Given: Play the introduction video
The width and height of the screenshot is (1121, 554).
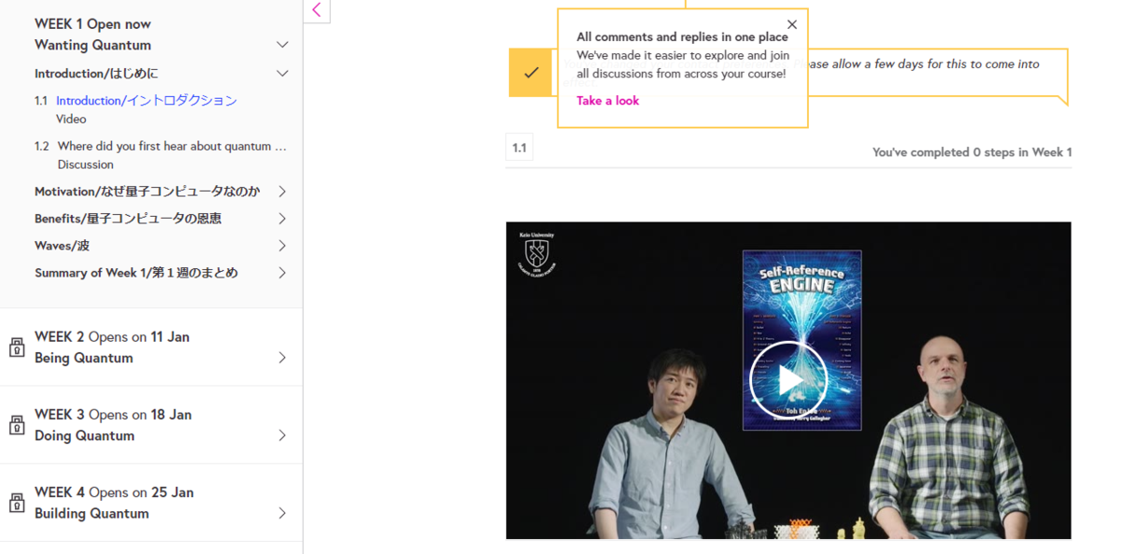Looking at the screenshot, I should tap(788, 380).
